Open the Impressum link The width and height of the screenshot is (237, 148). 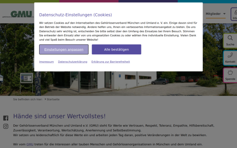click(x=46, y=62)
